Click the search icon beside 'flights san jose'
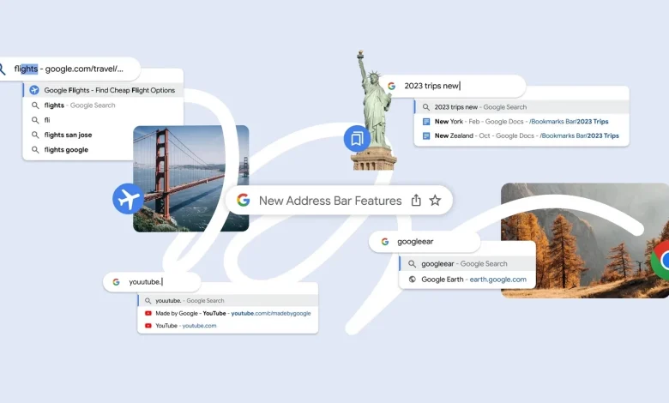The width and height of the screenshot is (669, 403). click(x=35, y=135)
